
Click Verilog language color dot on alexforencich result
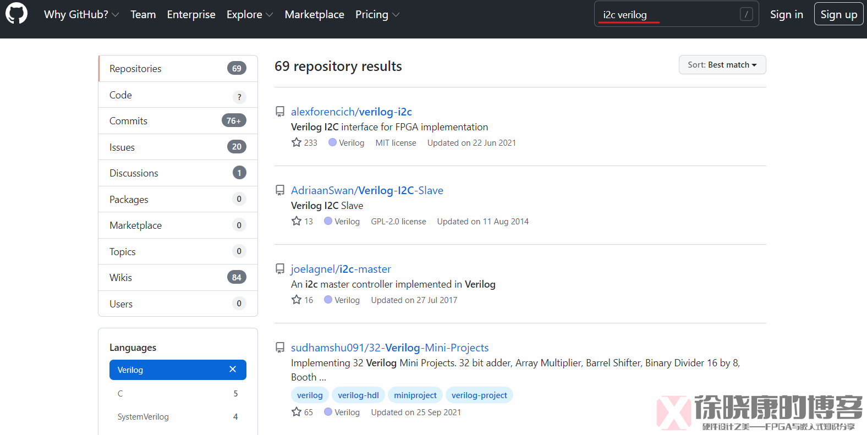(x=332, y=142)
